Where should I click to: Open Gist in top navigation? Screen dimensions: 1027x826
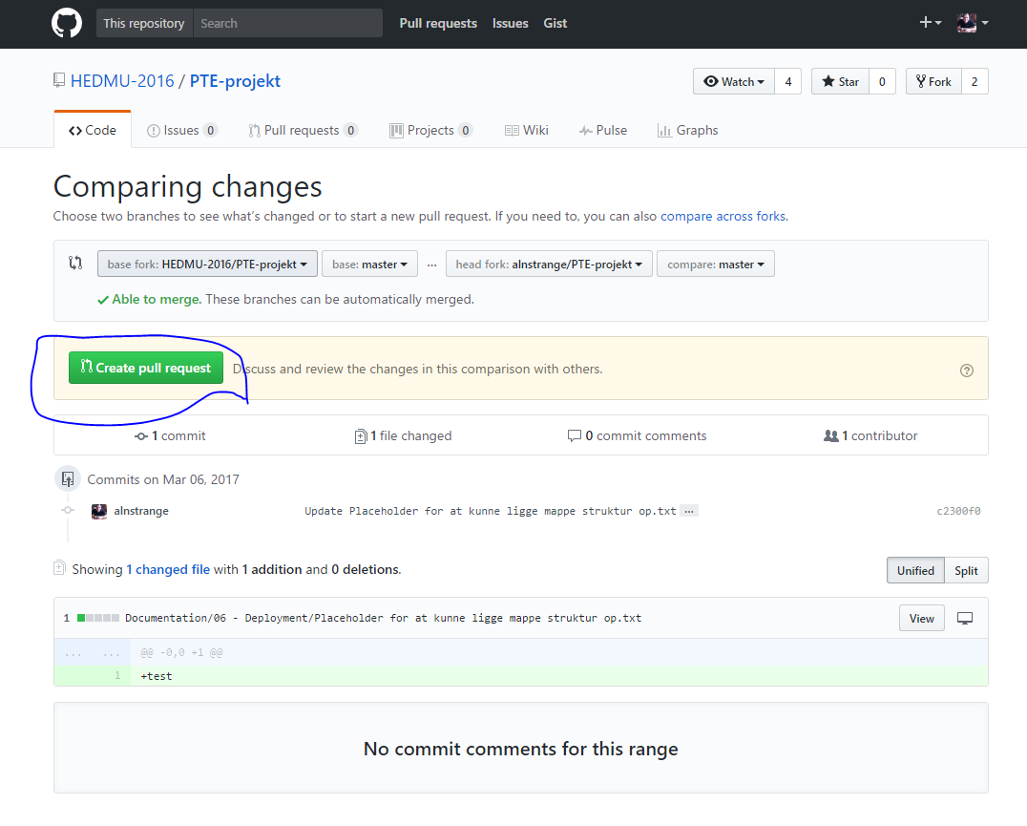(x=555, y=23)
